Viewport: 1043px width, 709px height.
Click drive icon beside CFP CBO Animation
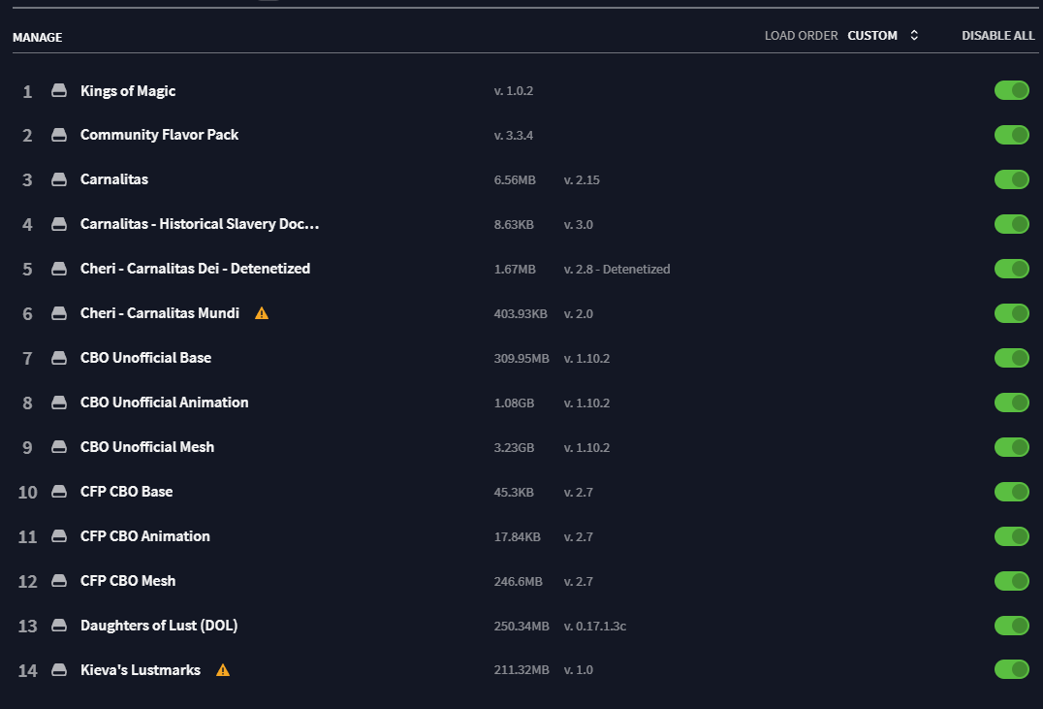coord(59,536)
